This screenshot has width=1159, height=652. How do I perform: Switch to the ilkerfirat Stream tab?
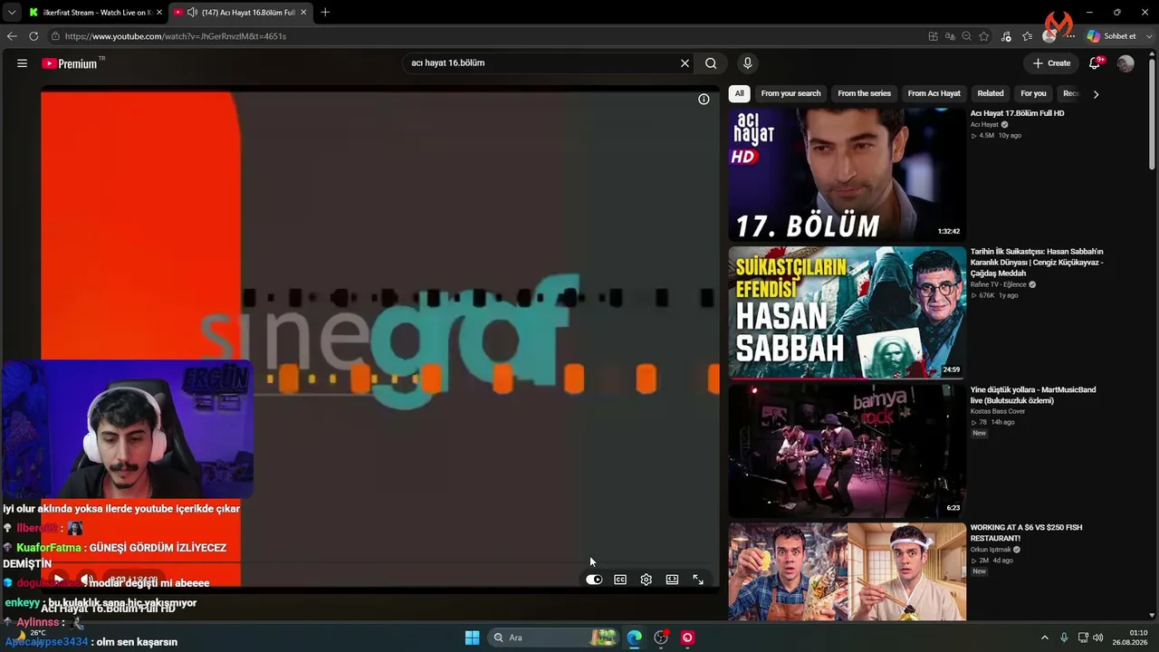pyautogui.click(x=95, y=13)
